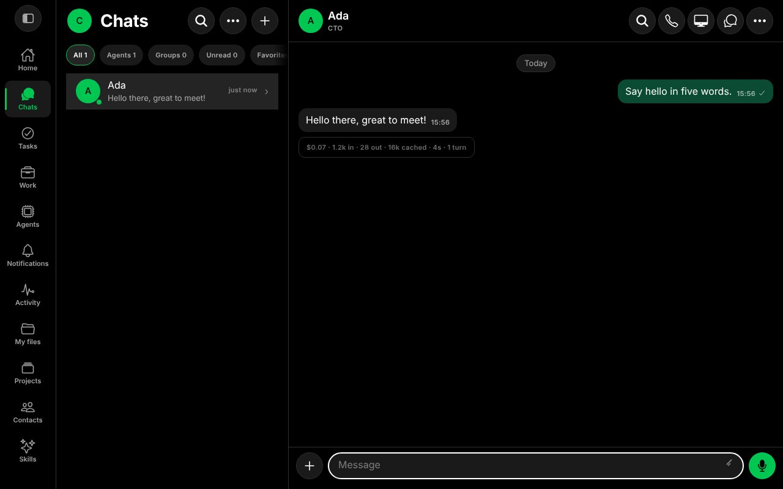Start a new chat with plus
Screen dimensions: 783x489
coord(265,21)
